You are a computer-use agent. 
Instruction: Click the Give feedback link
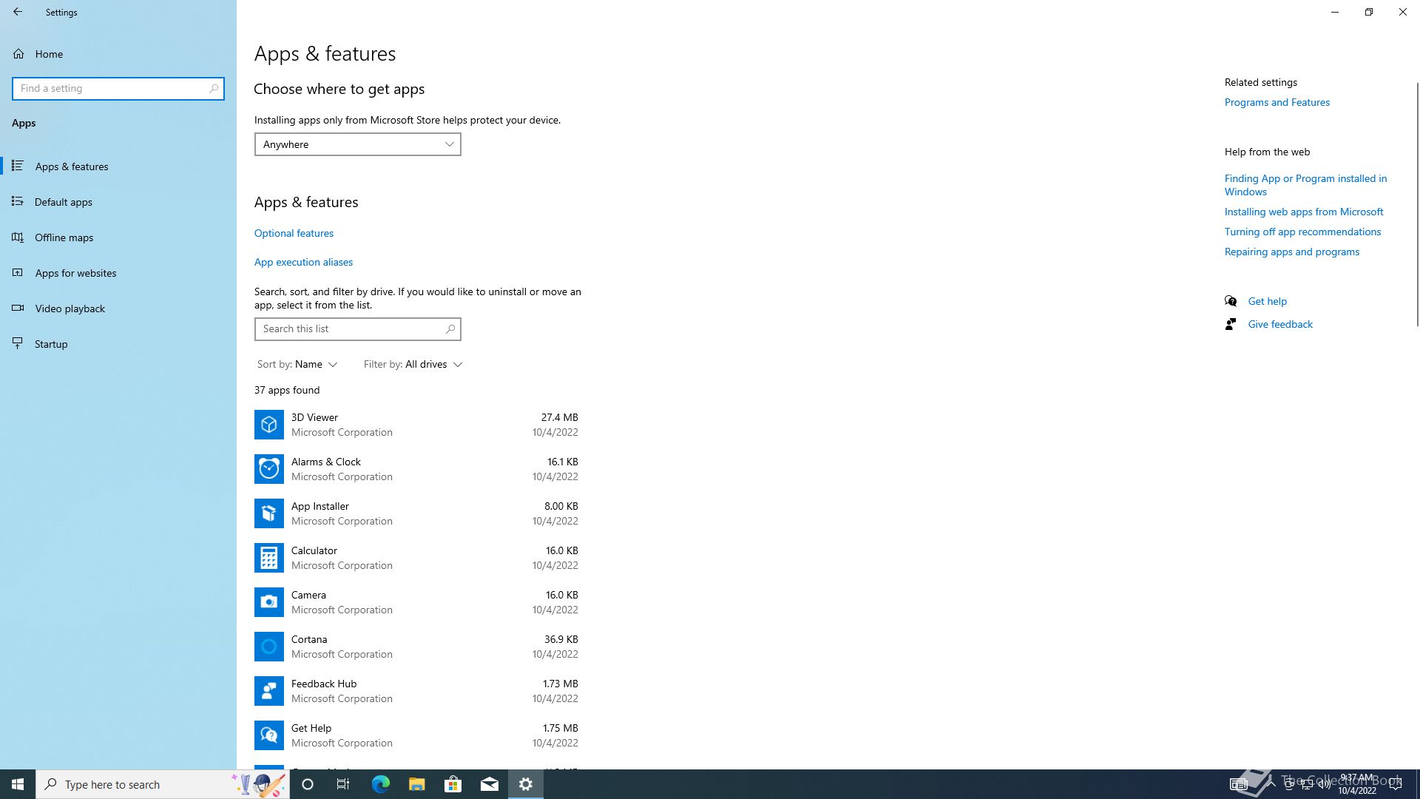[x=1280, y=324]
